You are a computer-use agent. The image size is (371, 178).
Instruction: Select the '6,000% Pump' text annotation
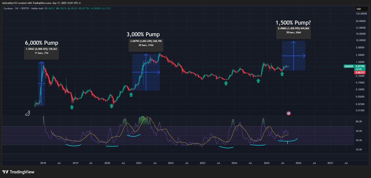(x=42, y=43)
